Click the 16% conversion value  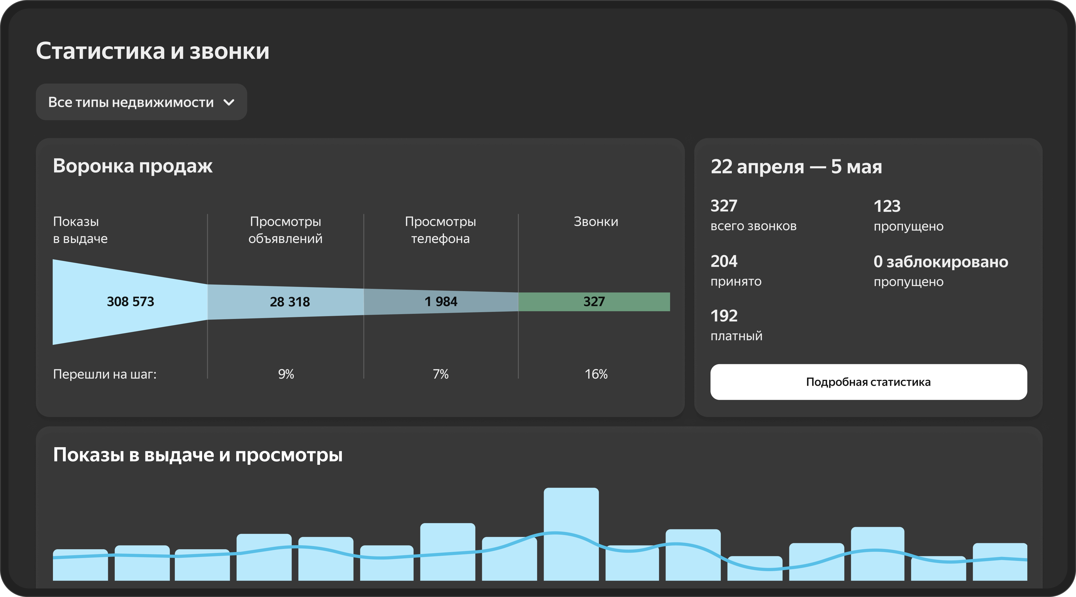click(596, 374)
